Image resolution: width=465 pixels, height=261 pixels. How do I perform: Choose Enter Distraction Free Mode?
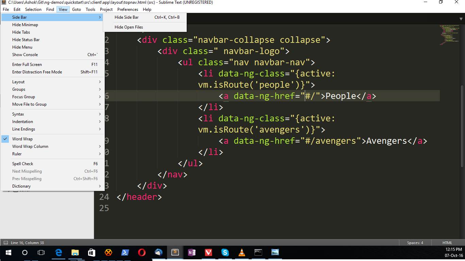[37, 72]
